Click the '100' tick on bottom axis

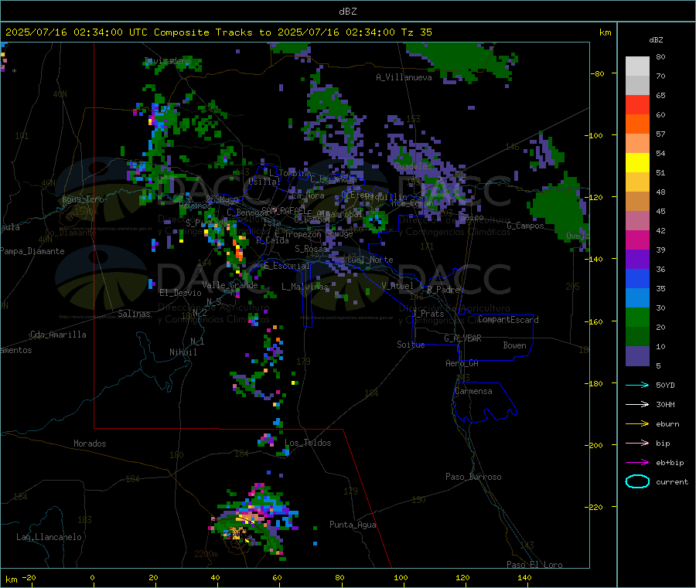[x=401, y=577]
